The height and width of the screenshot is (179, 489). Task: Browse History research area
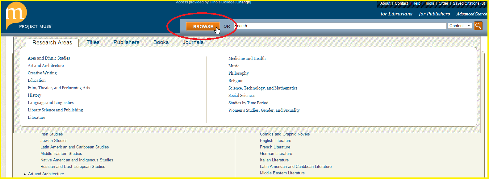(x=35, y=95)
